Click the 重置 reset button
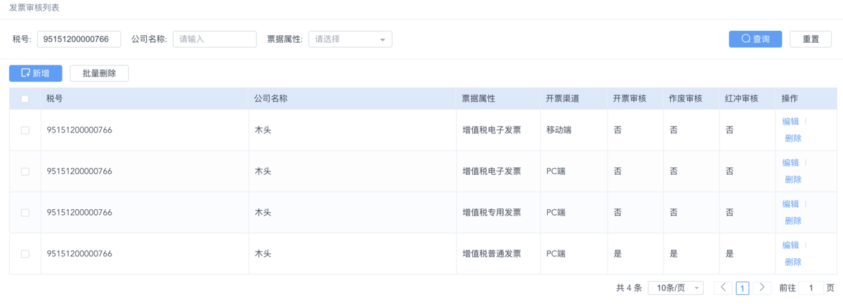Viewport: 843px width, 304px height. click(811, 39)
